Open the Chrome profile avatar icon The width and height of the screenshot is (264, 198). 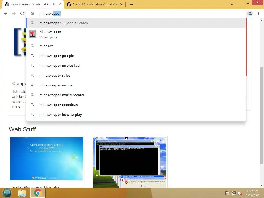pos(250,13)
